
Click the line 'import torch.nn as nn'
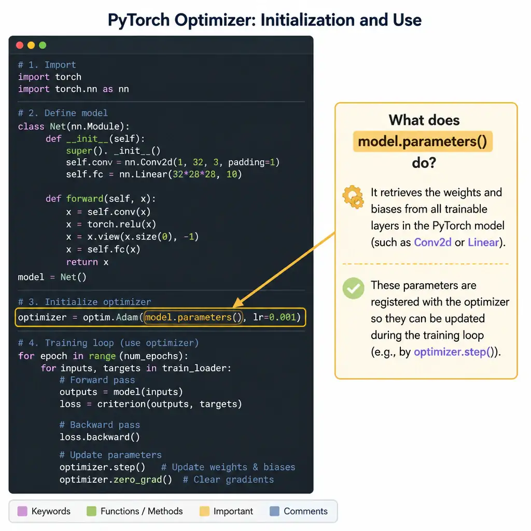point(73,89)
